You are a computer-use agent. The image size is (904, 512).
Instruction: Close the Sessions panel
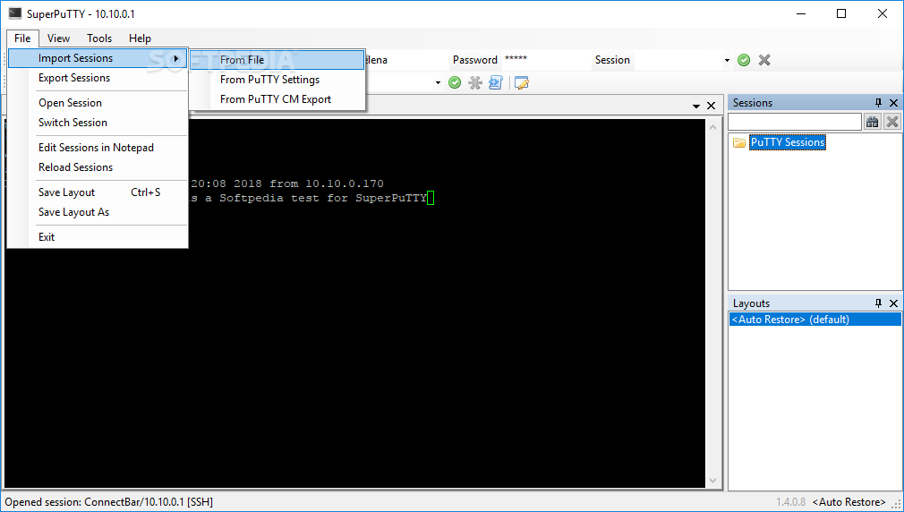click(893, 103)
